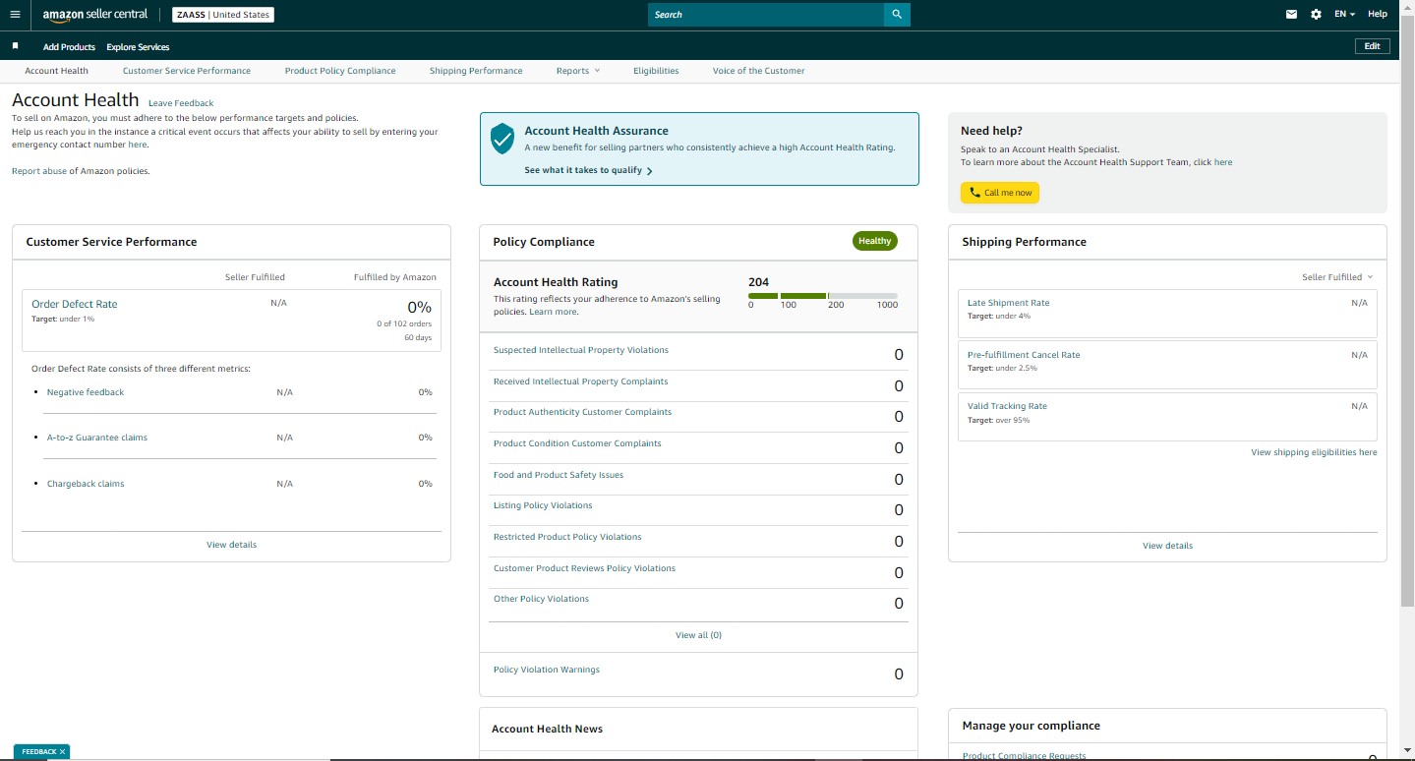Open Listing Policy Violations
The height and width of the screenshot is (761, 1415).
click(543, 505)
